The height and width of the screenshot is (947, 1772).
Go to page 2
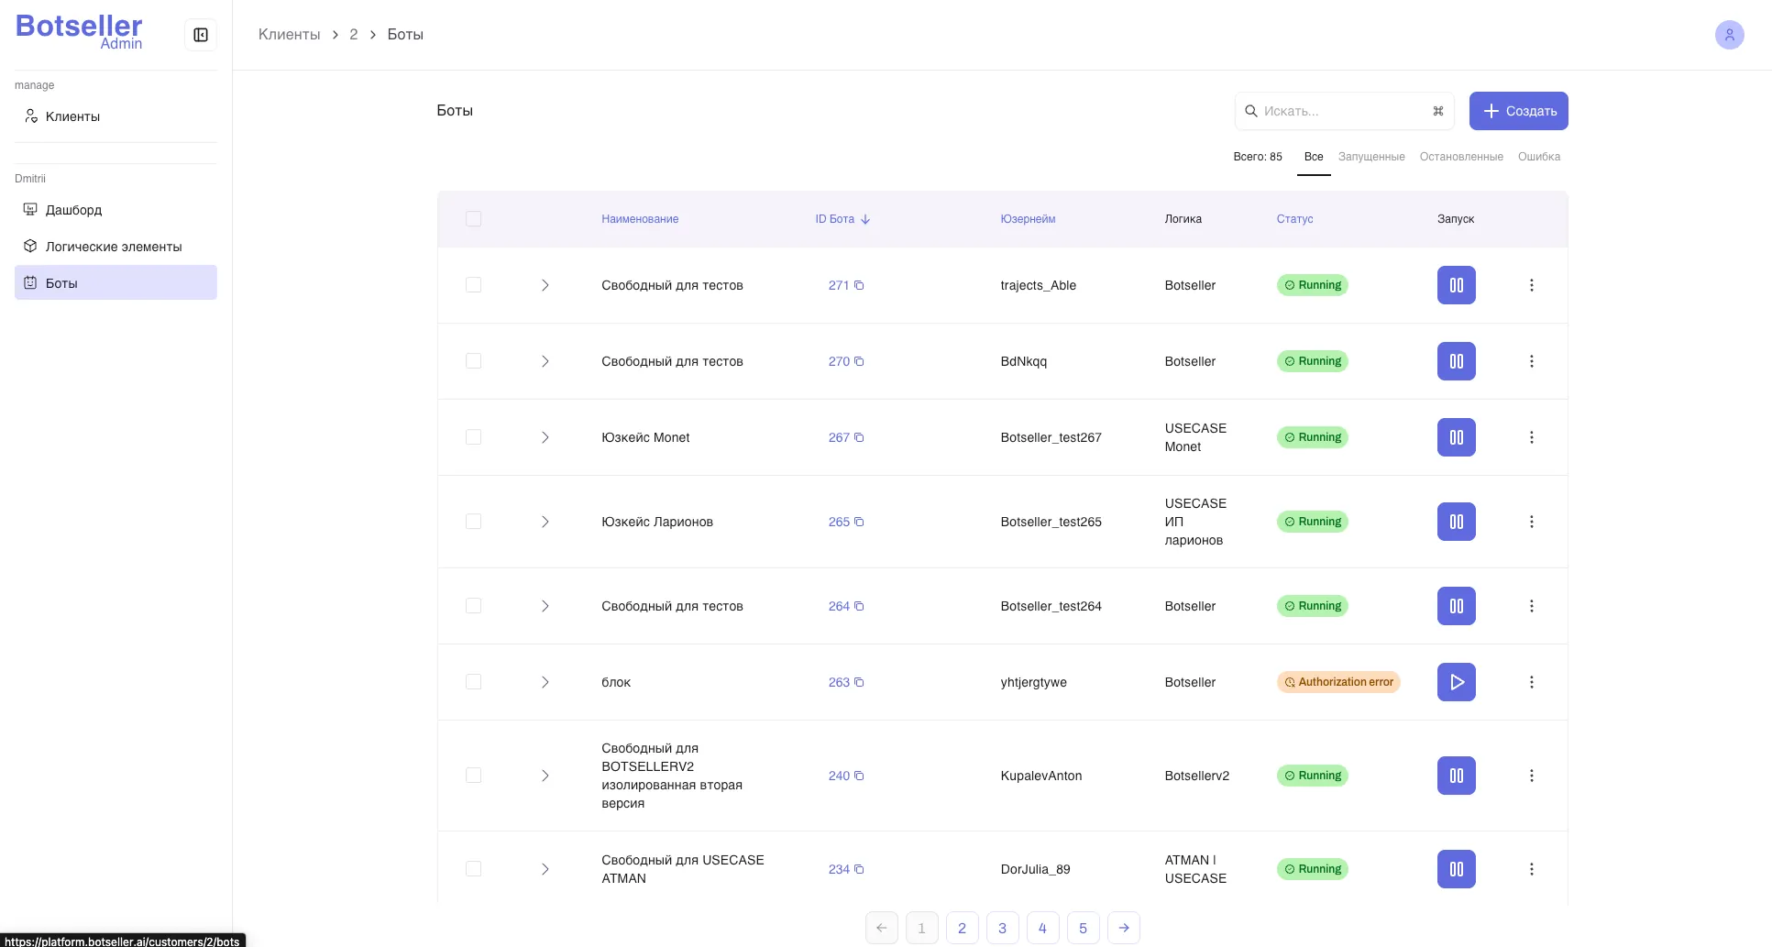pyautogui.click(x=962, y=928)
